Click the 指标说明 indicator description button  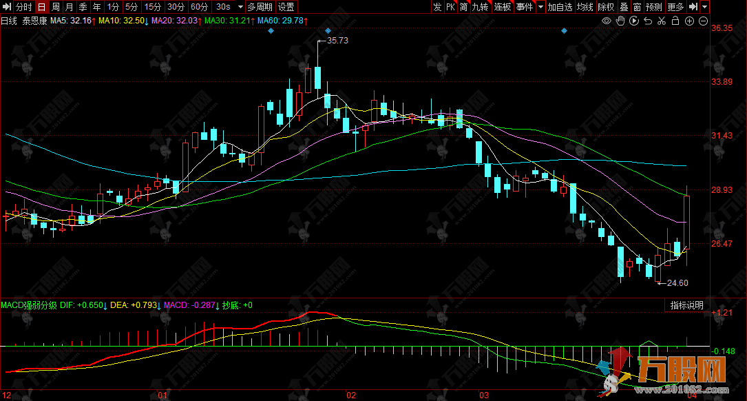point(686,305)
